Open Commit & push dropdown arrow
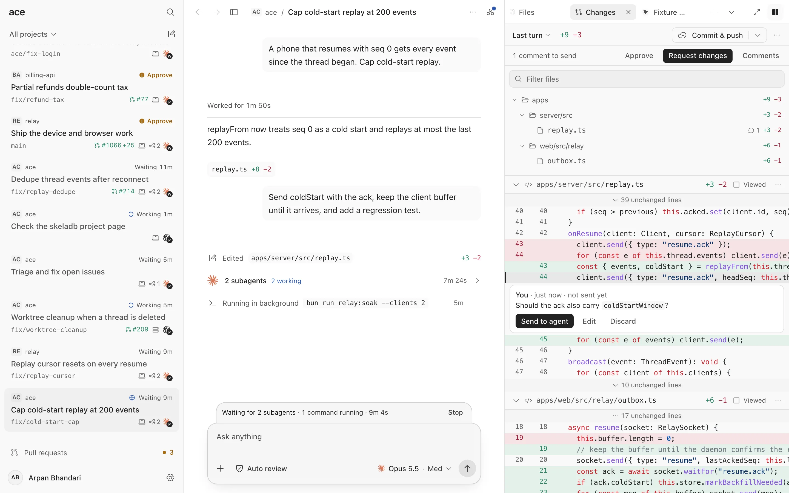The height and width of the screenshot is (493, 789). tap(758, 35)
